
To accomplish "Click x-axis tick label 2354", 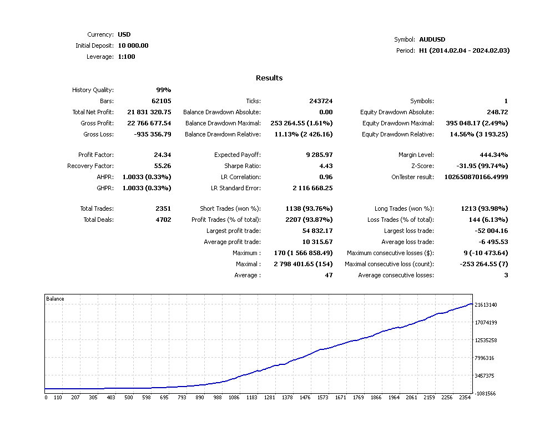I will point(465,398).
